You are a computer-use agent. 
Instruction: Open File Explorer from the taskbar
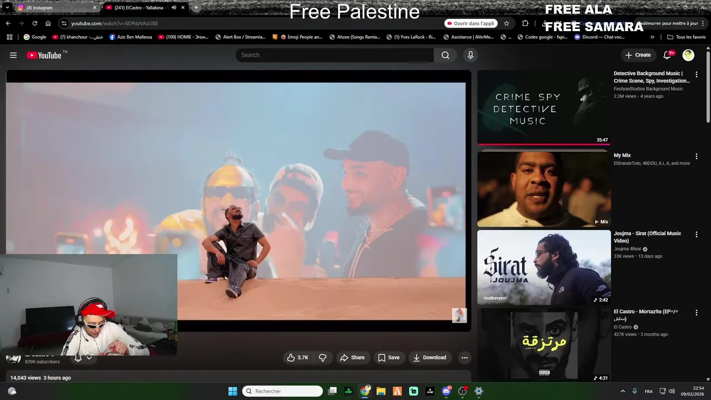(381, 391)
